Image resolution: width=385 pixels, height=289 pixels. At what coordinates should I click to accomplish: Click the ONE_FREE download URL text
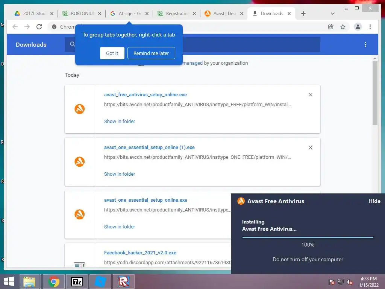click(197, 157)
